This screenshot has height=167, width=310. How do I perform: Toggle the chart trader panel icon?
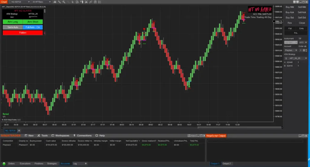(x=82, y=2)
